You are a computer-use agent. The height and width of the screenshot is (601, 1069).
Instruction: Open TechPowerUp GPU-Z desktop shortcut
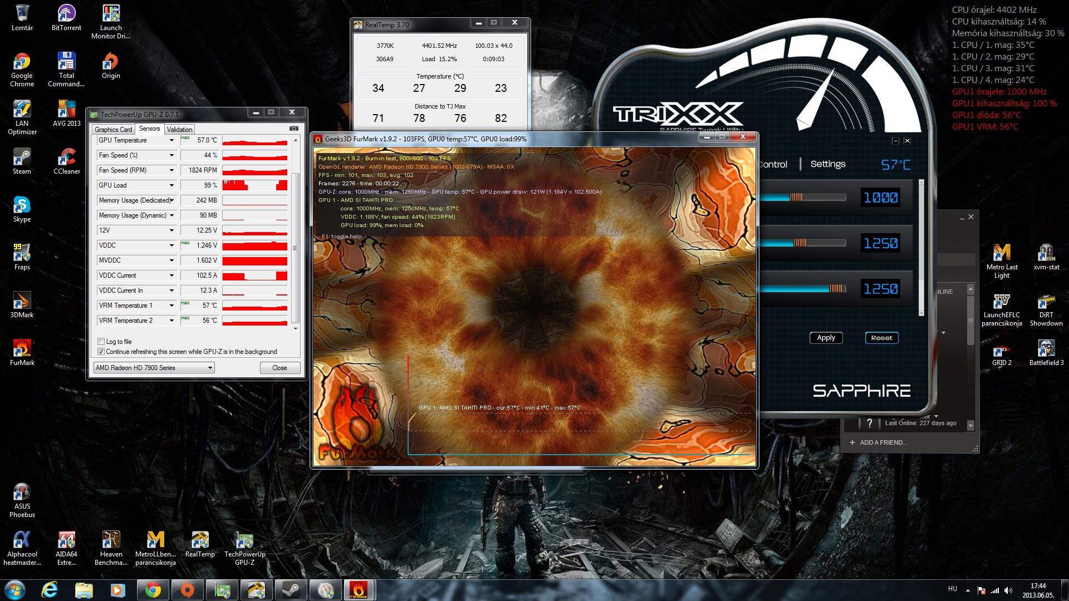click(244, 548)
